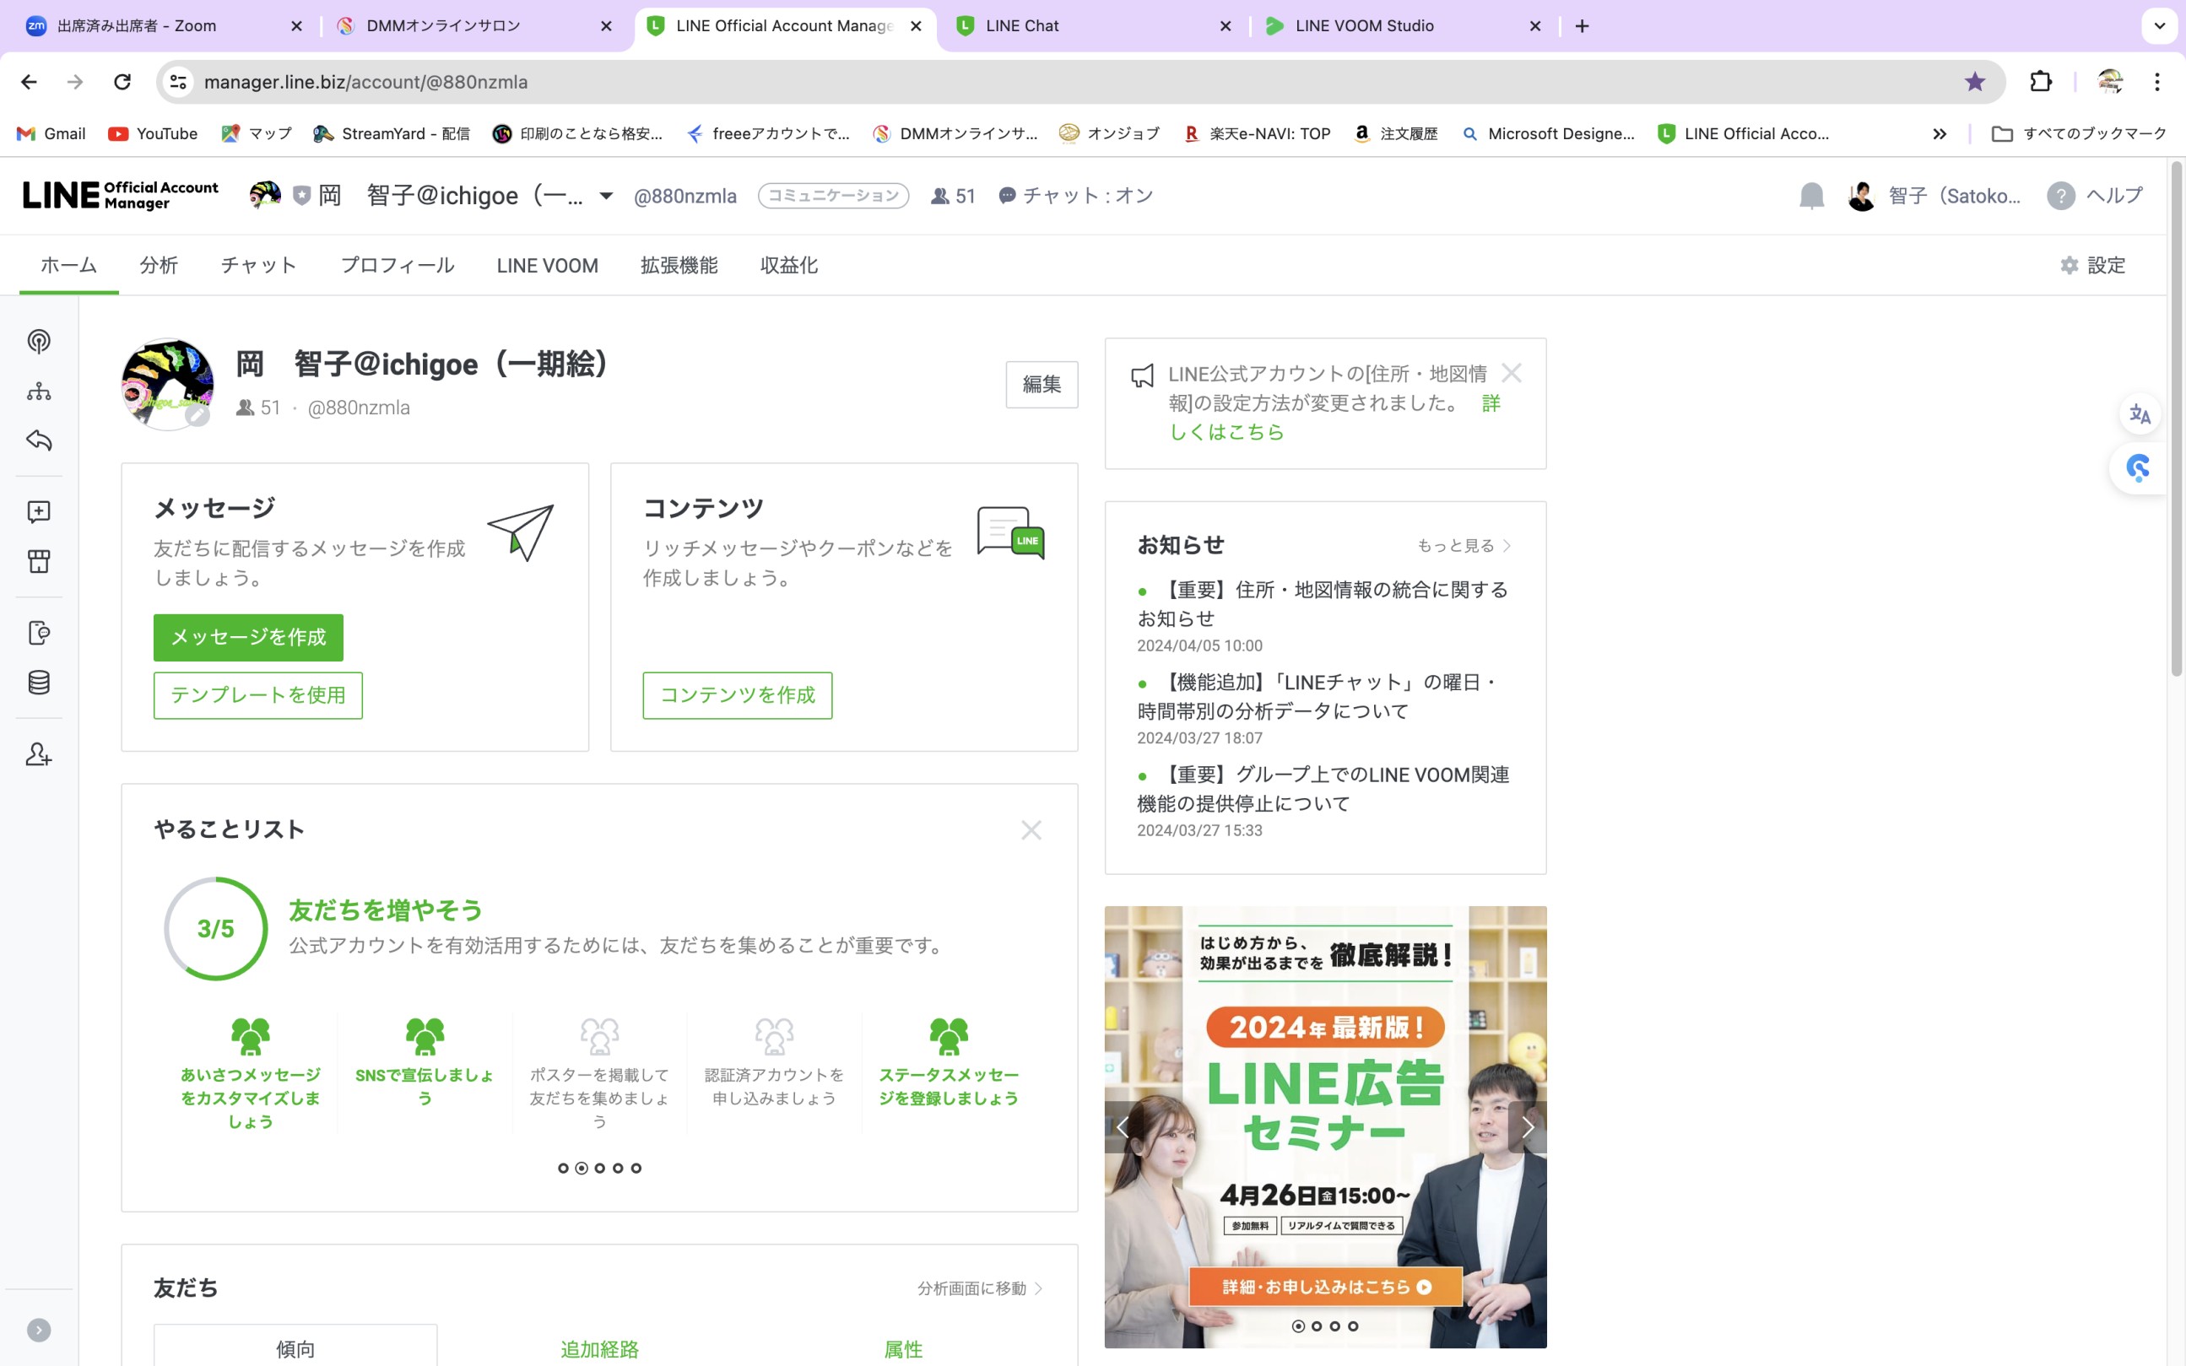
Task: Click the translate floating icon
Action: pyautogui.click(x=2139, y=414)
